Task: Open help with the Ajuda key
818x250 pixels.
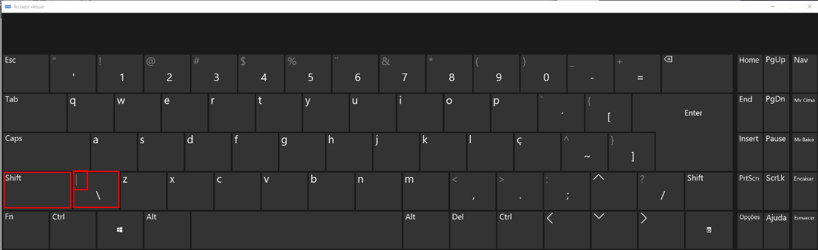Action: pyautogui.click(x=776, y=231)
